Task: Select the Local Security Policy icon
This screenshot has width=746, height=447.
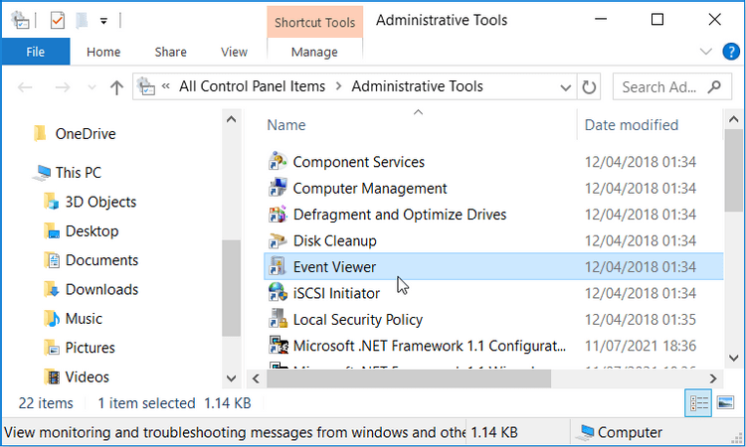Action: pyautogui.click(x=279, y=320)
